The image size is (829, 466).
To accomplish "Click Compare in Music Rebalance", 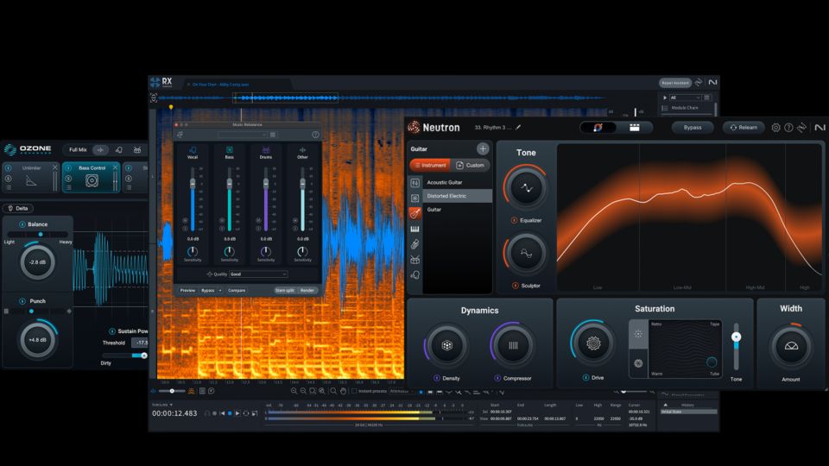I will click(237, 290).
